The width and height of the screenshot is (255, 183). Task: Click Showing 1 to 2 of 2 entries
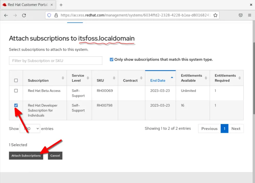168,129
